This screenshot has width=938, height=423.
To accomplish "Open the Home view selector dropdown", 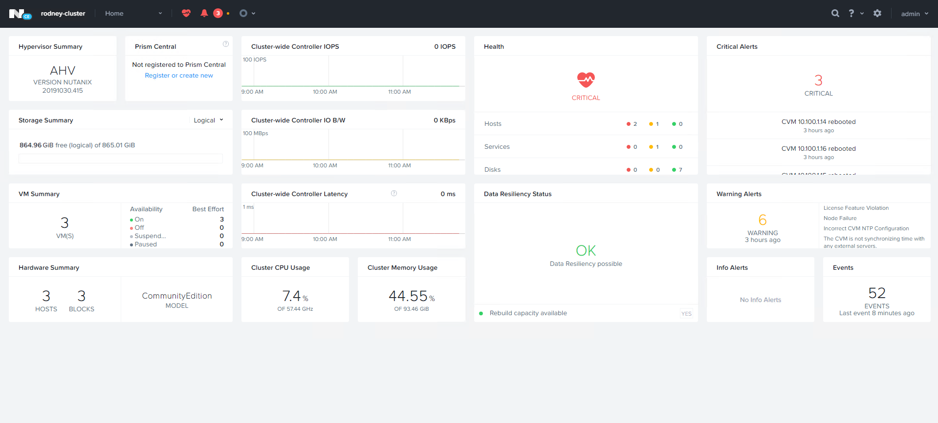I will pos(133,13).
